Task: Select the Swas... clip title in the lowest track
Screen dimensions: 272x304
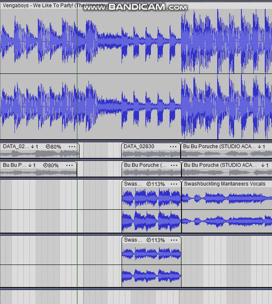Action: [x=133, y=240]
